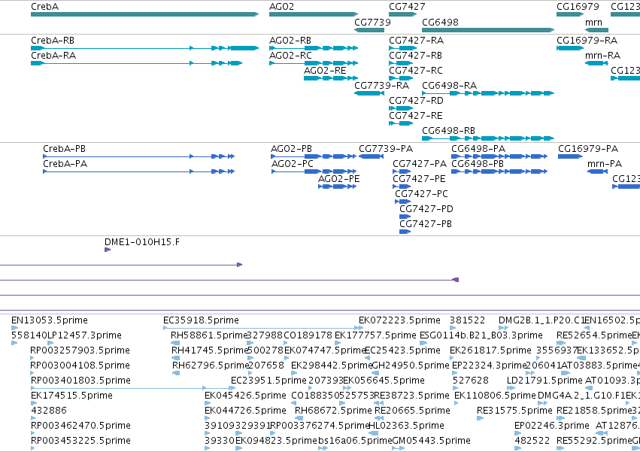The image size is (640, 452).
Task: Select the CG7427-RB transcript label
Action: [x=415, y=56]
